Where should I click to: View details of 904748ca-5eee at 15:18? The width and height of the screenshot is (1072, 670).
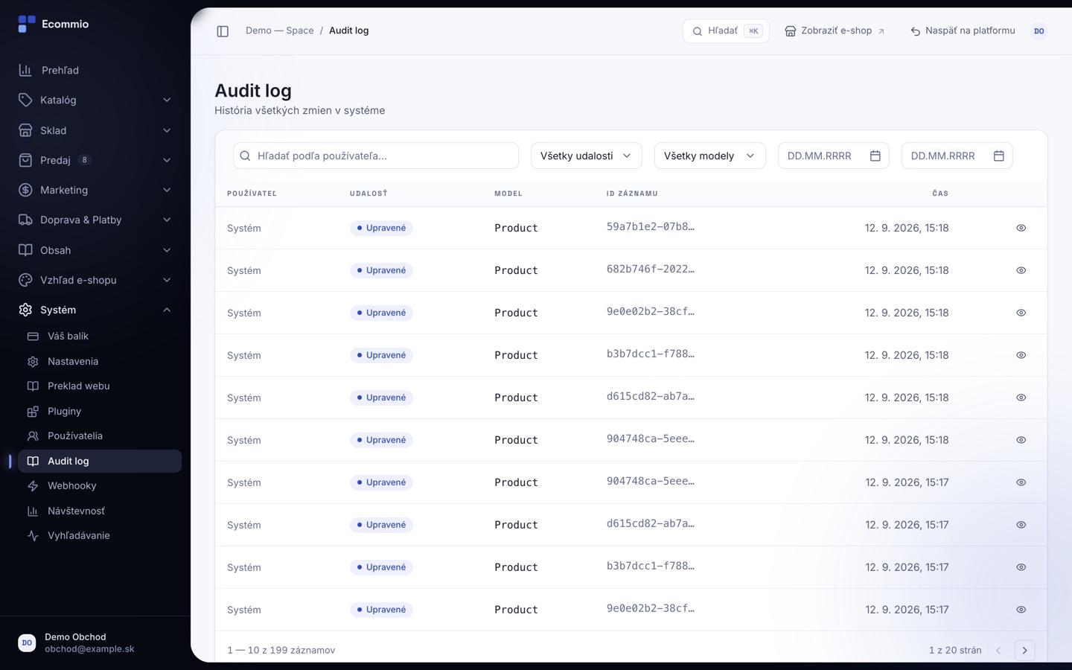click(x=1021, y=440)
